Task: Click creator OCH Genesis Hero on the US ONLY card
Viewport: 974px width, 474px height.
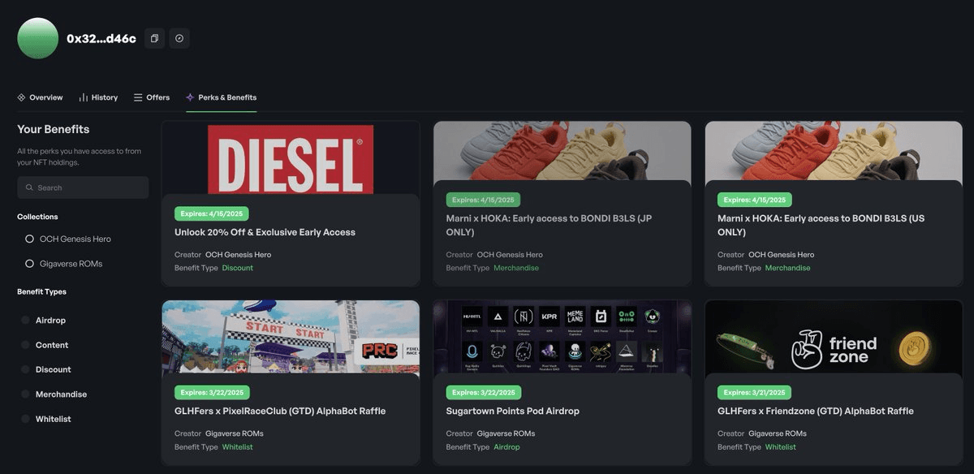Action: click(782, 255)
